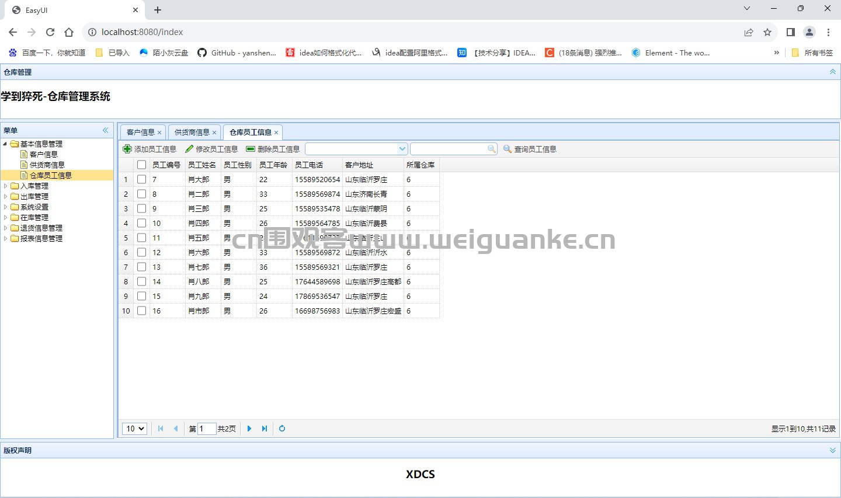This screenshot has height=498, width=841.
Task: Click the 删除员工信息 button
Action: pos(273,149)
